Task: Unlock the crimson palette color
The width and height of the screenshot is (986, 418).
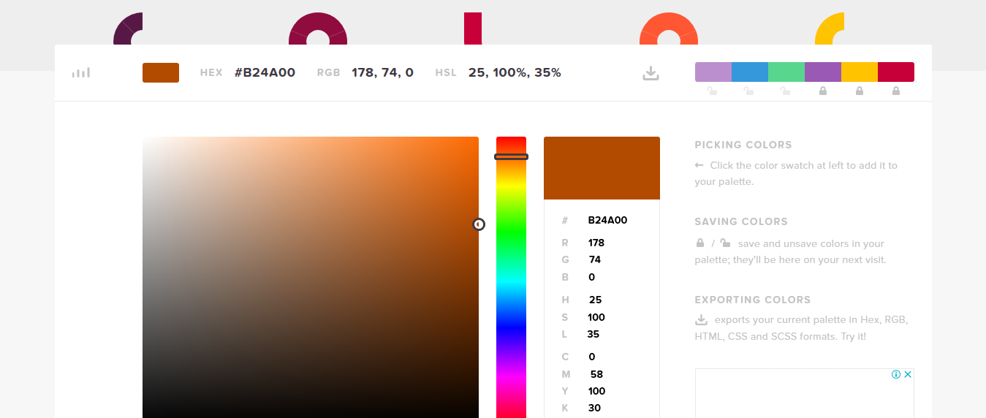Action: [896, 91]
